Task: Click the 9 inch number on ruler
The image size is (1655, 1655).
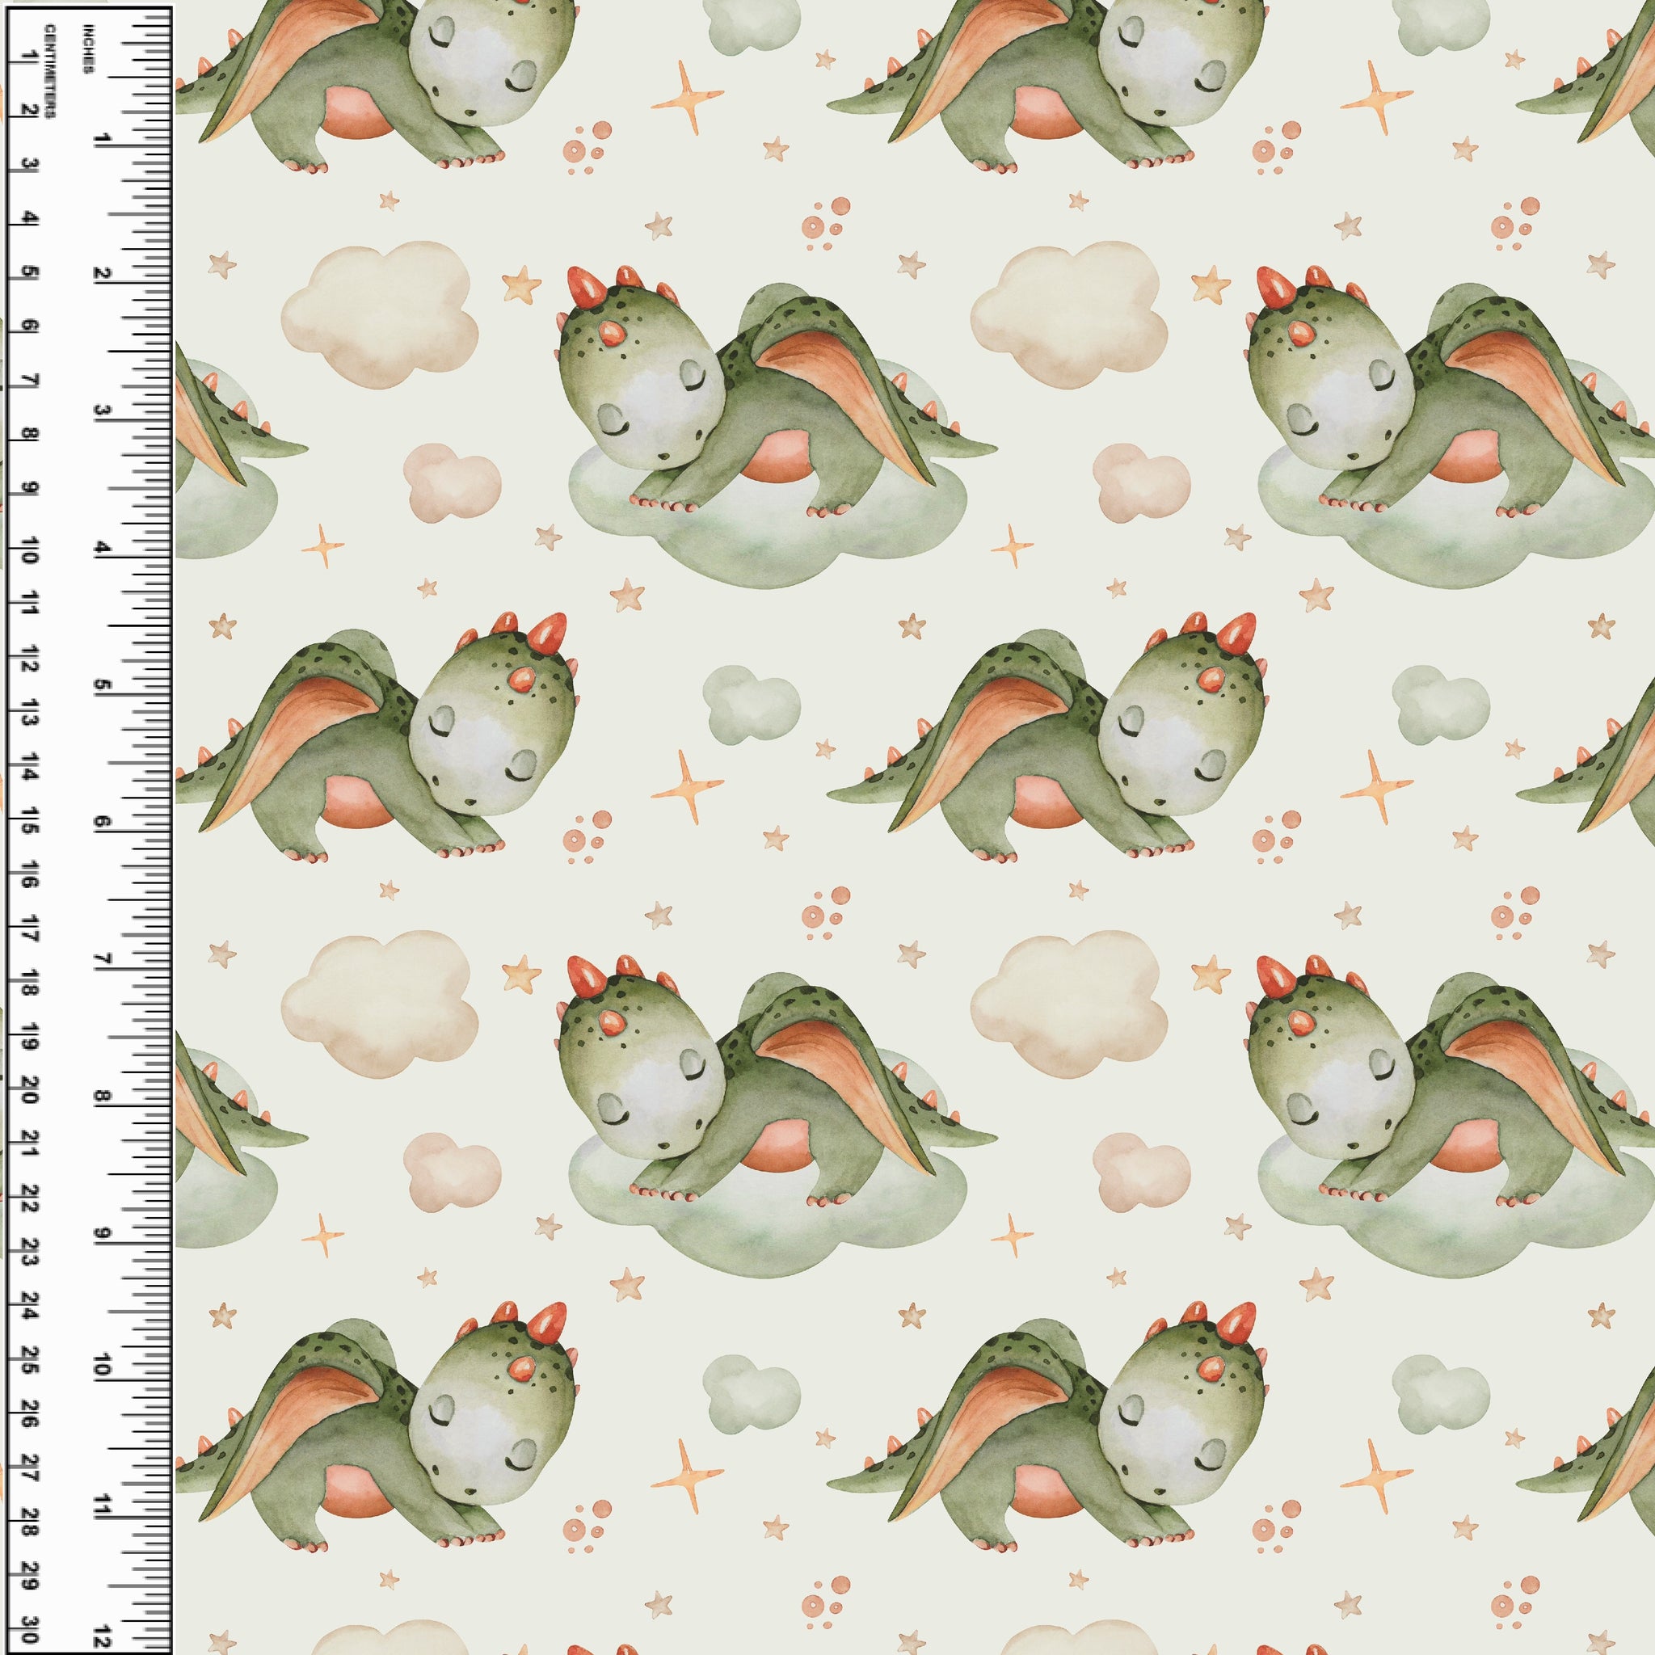Action: [104, 1233]
